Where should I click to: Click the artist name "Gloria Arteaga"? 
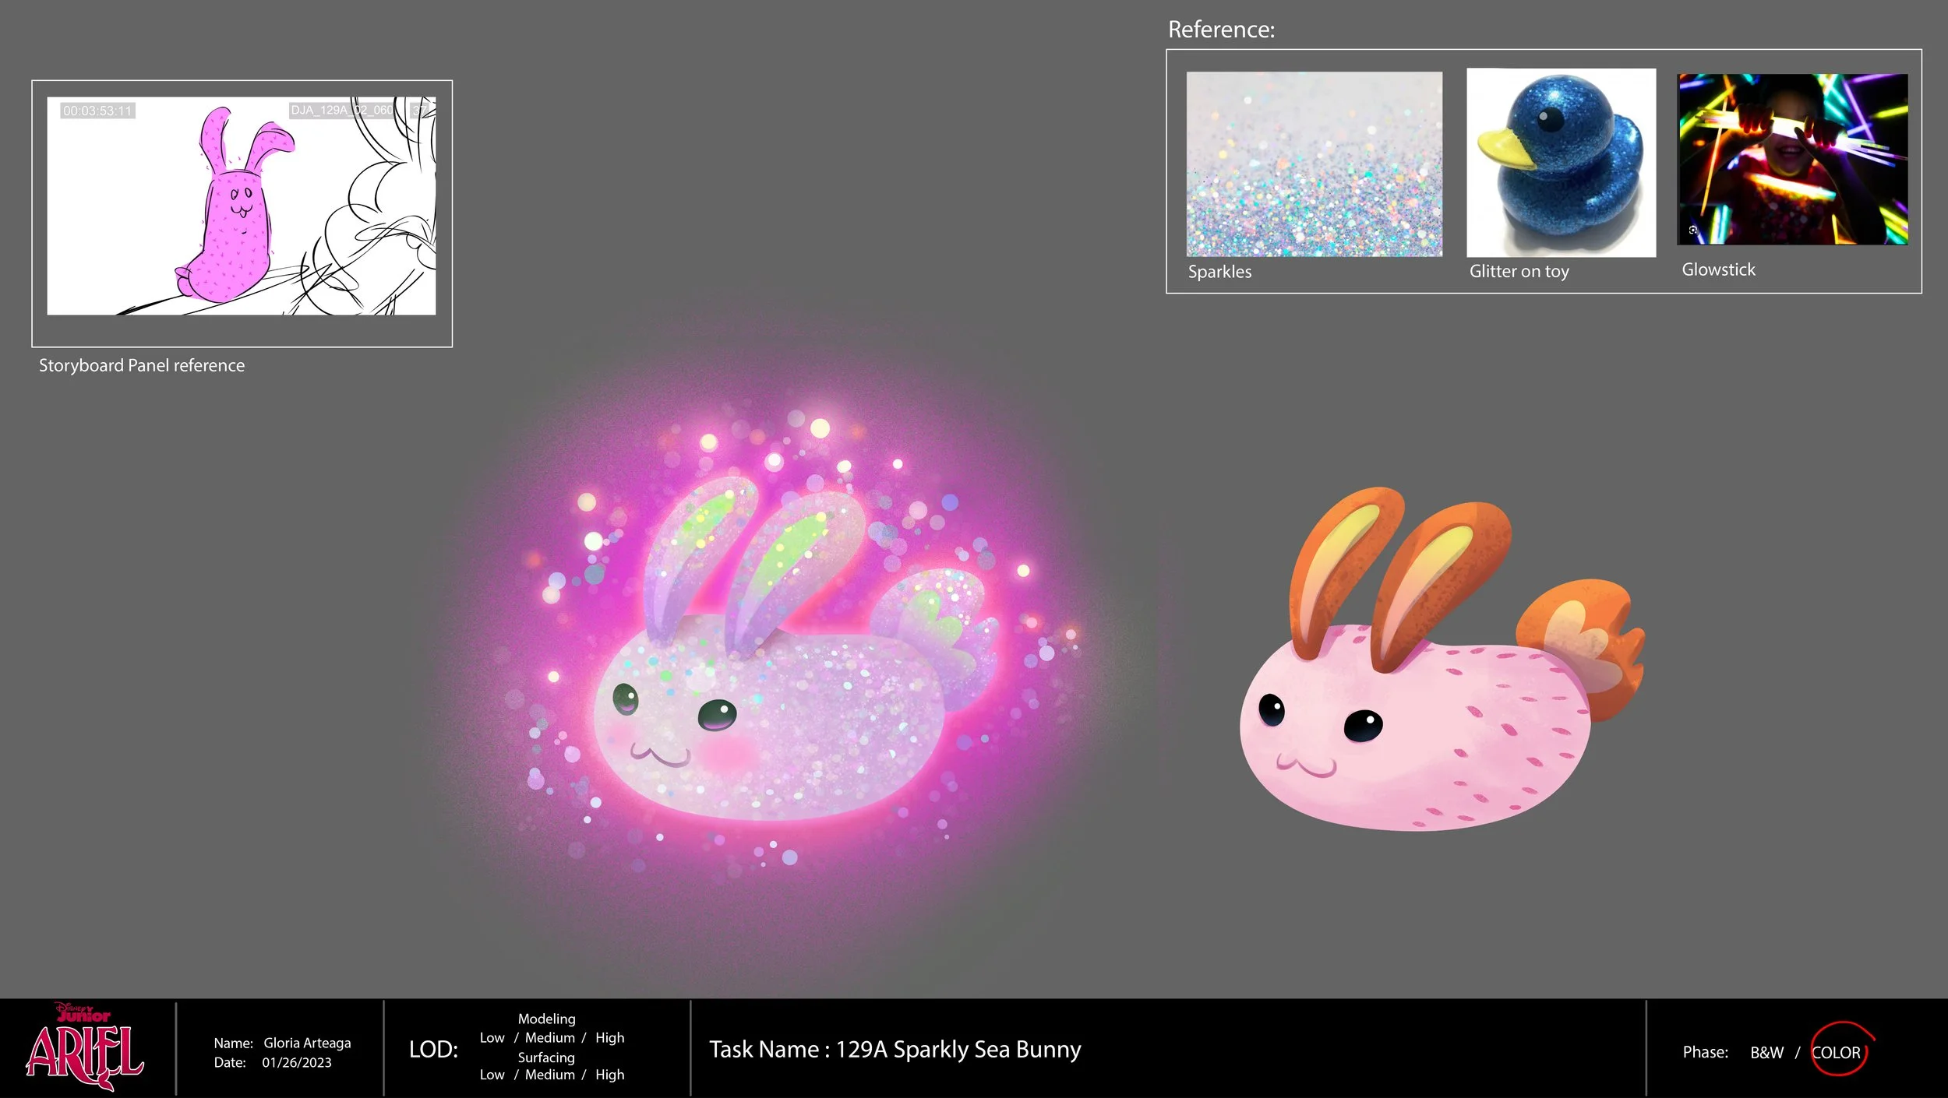point(307,1043)
